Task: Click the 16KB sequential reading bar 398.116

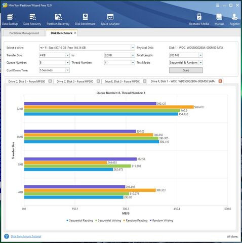Action: coord(92,142)
